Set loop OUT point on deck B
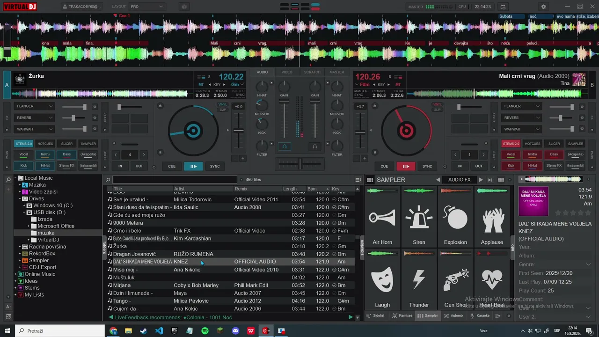Viewport: 599px width, 337px height. [x=479, y=166]
